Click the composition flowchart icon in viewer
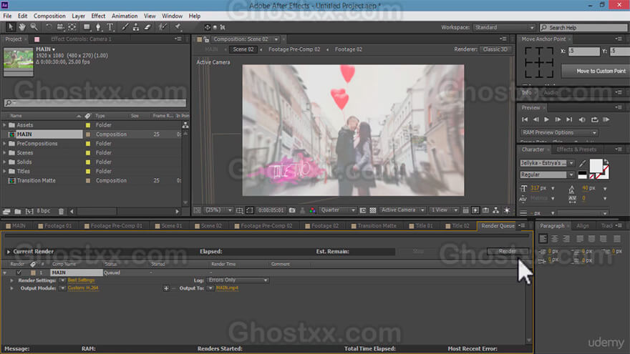Screen dimensions: 630x354 click(496, 210)
